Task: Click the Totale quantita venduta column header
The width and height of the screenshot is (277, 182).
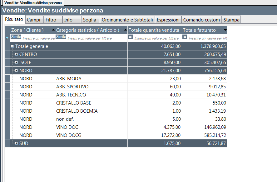Action: [154, 30]
